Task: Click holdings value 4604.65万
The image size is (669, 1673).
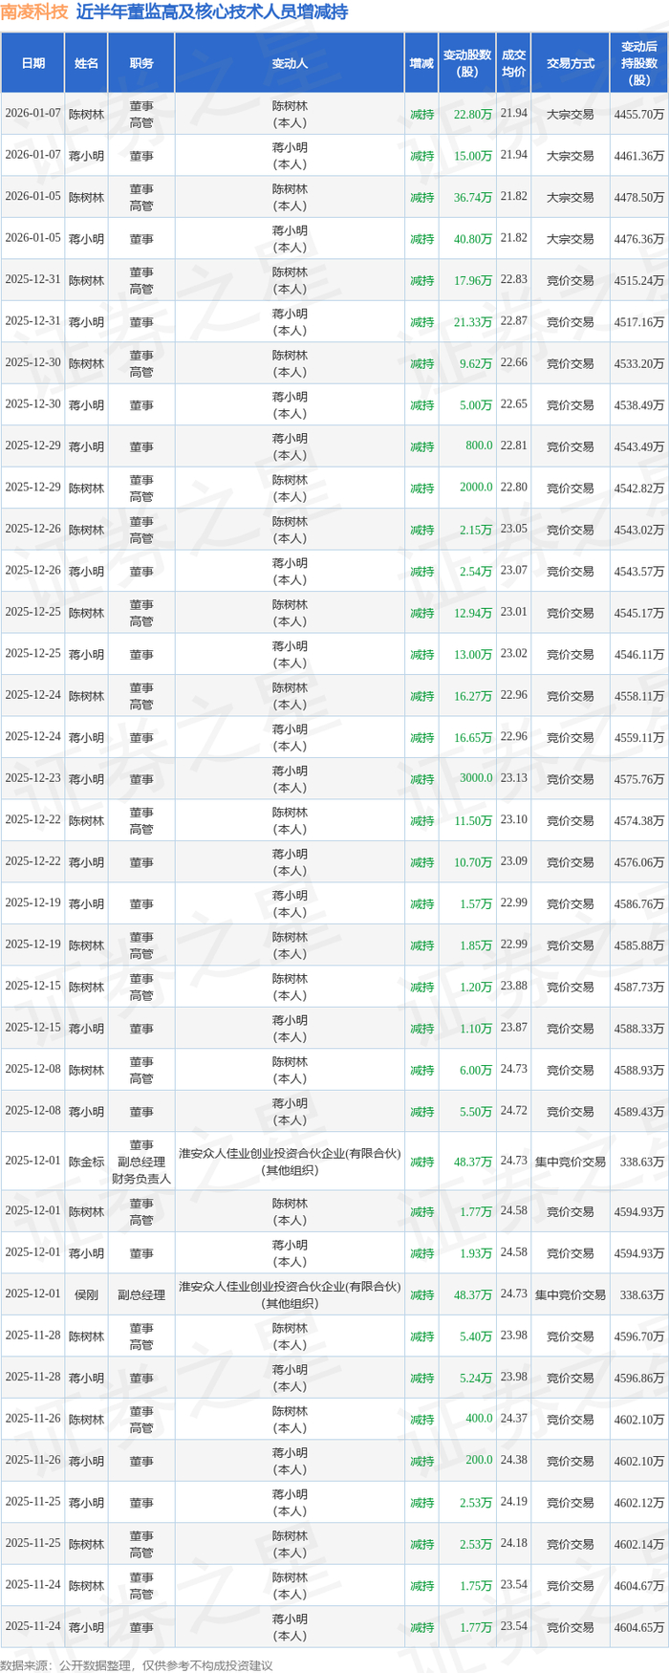Action: pos(639,1628)
